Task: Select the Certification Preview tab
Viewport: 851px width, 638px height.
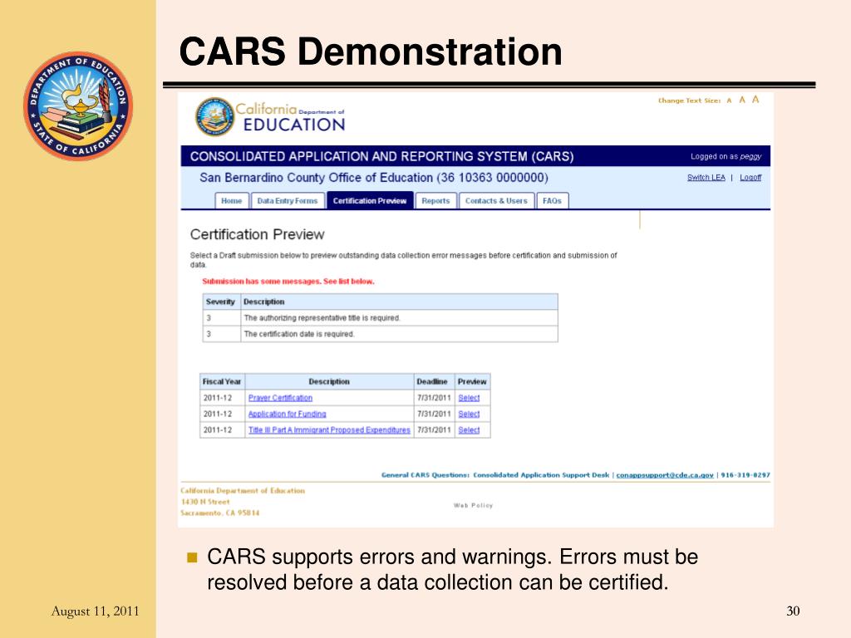Action: coord(370,201)
